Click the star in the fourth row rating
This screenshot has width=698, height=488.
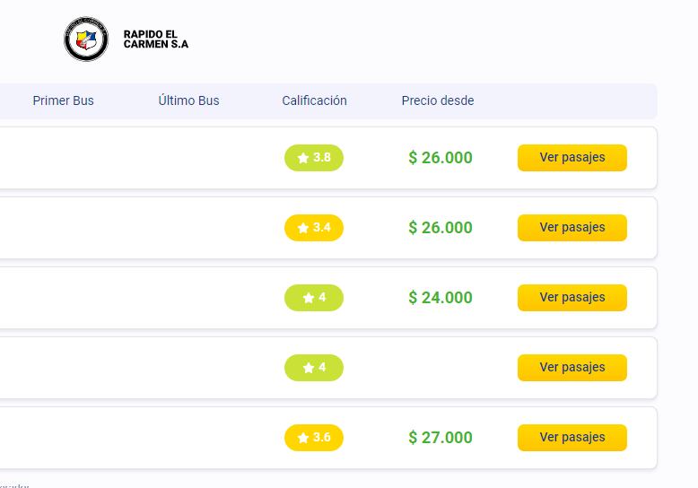click(x=309, y=368)
